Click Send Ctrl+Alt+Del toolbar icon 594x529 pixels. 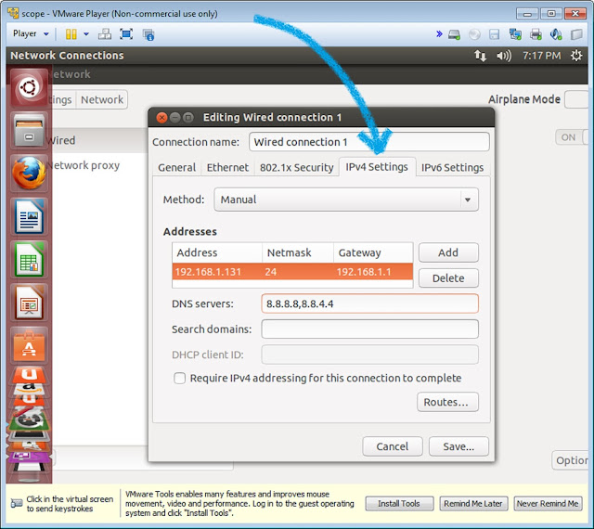click(x=105, y=34)
